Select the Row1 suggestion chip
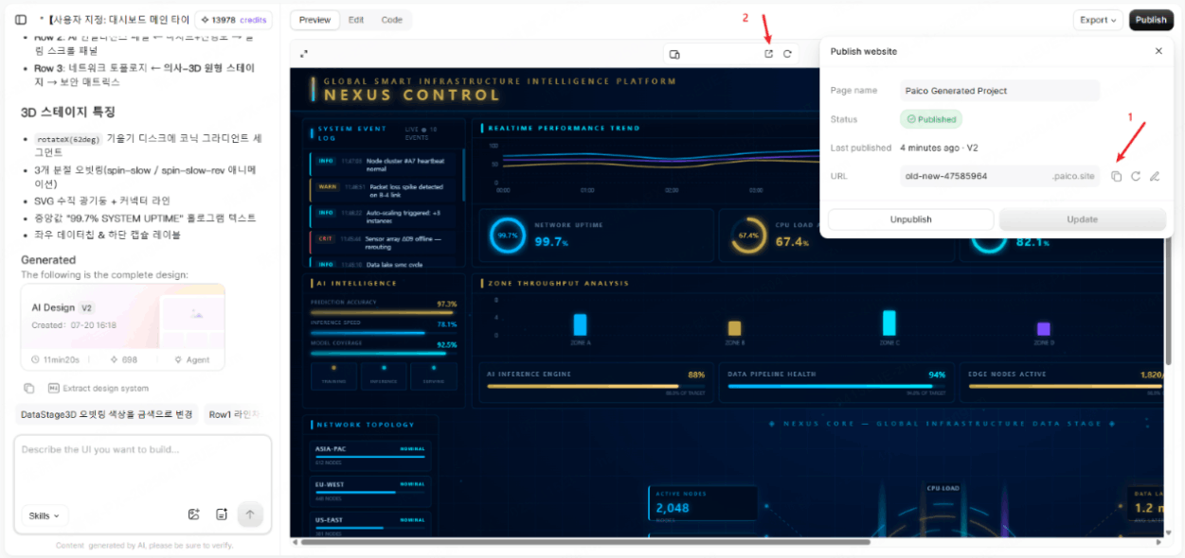Screen dimensions: 1185x558 (x=233, y=414)
